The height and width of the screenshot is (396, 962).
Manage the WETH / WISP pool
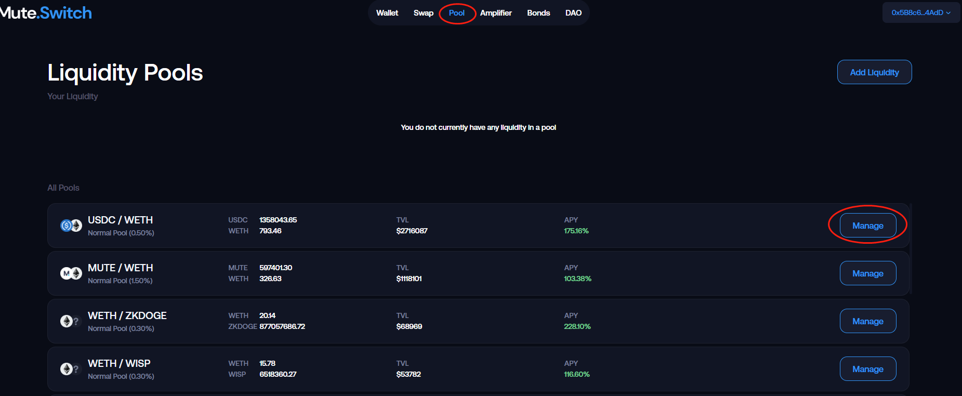pyautogui.click(x=867, y=369)
